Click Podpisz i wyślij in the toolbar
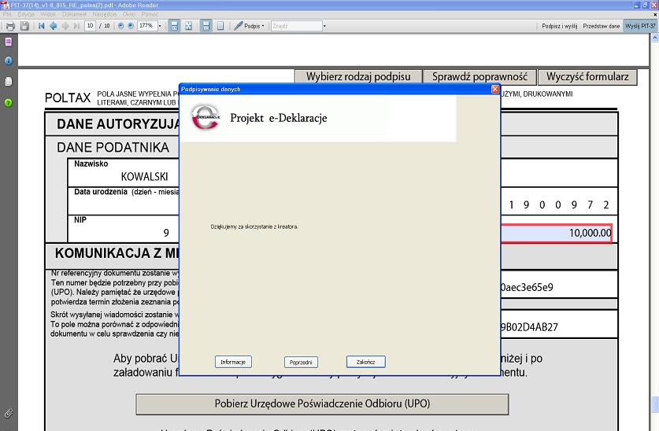659x431 pixels. point(559,26)
